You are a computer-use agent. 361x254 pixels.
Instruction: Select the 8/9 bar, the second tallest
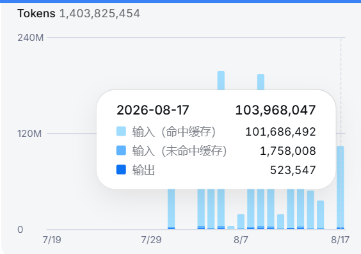pos(261,82)
